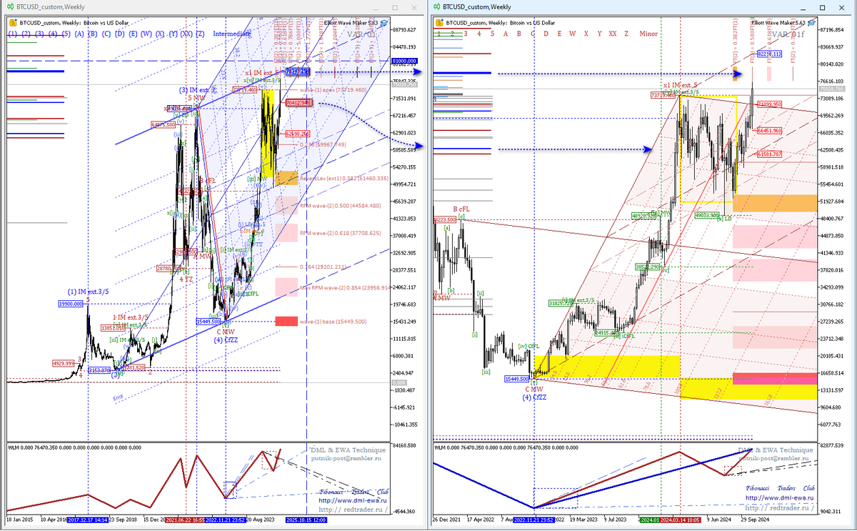Select red wave label XX in right chart
The image size is (857, 531).
(613, 34)
